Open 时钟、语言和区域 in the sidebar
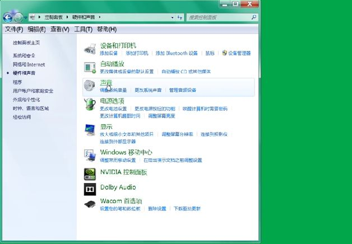Image resolution: width=352 pixels, height=244 pixels. click(x=31, y=109)
